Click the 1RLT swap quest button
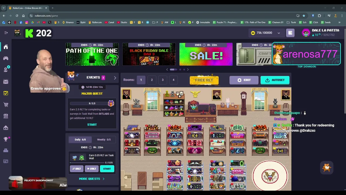The image size is (346, 195). (76, 169)
